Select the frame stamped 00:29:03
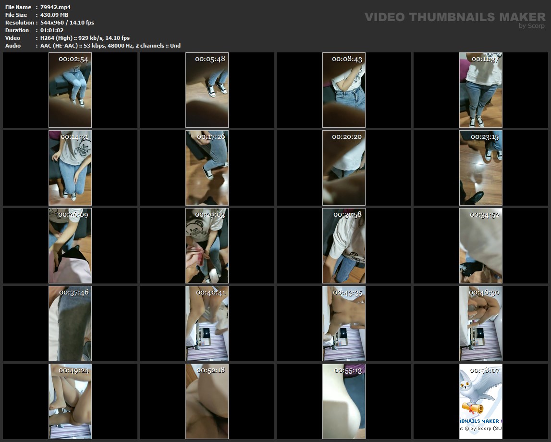This screenshot has width=551, height=442. tap(207, 246)
